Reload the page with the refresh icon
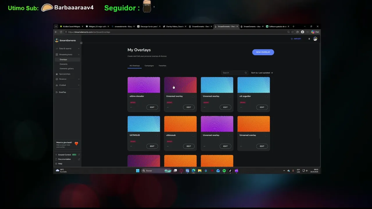The width and height of the screenshot is (372, 209). click(x=61, y=32)
